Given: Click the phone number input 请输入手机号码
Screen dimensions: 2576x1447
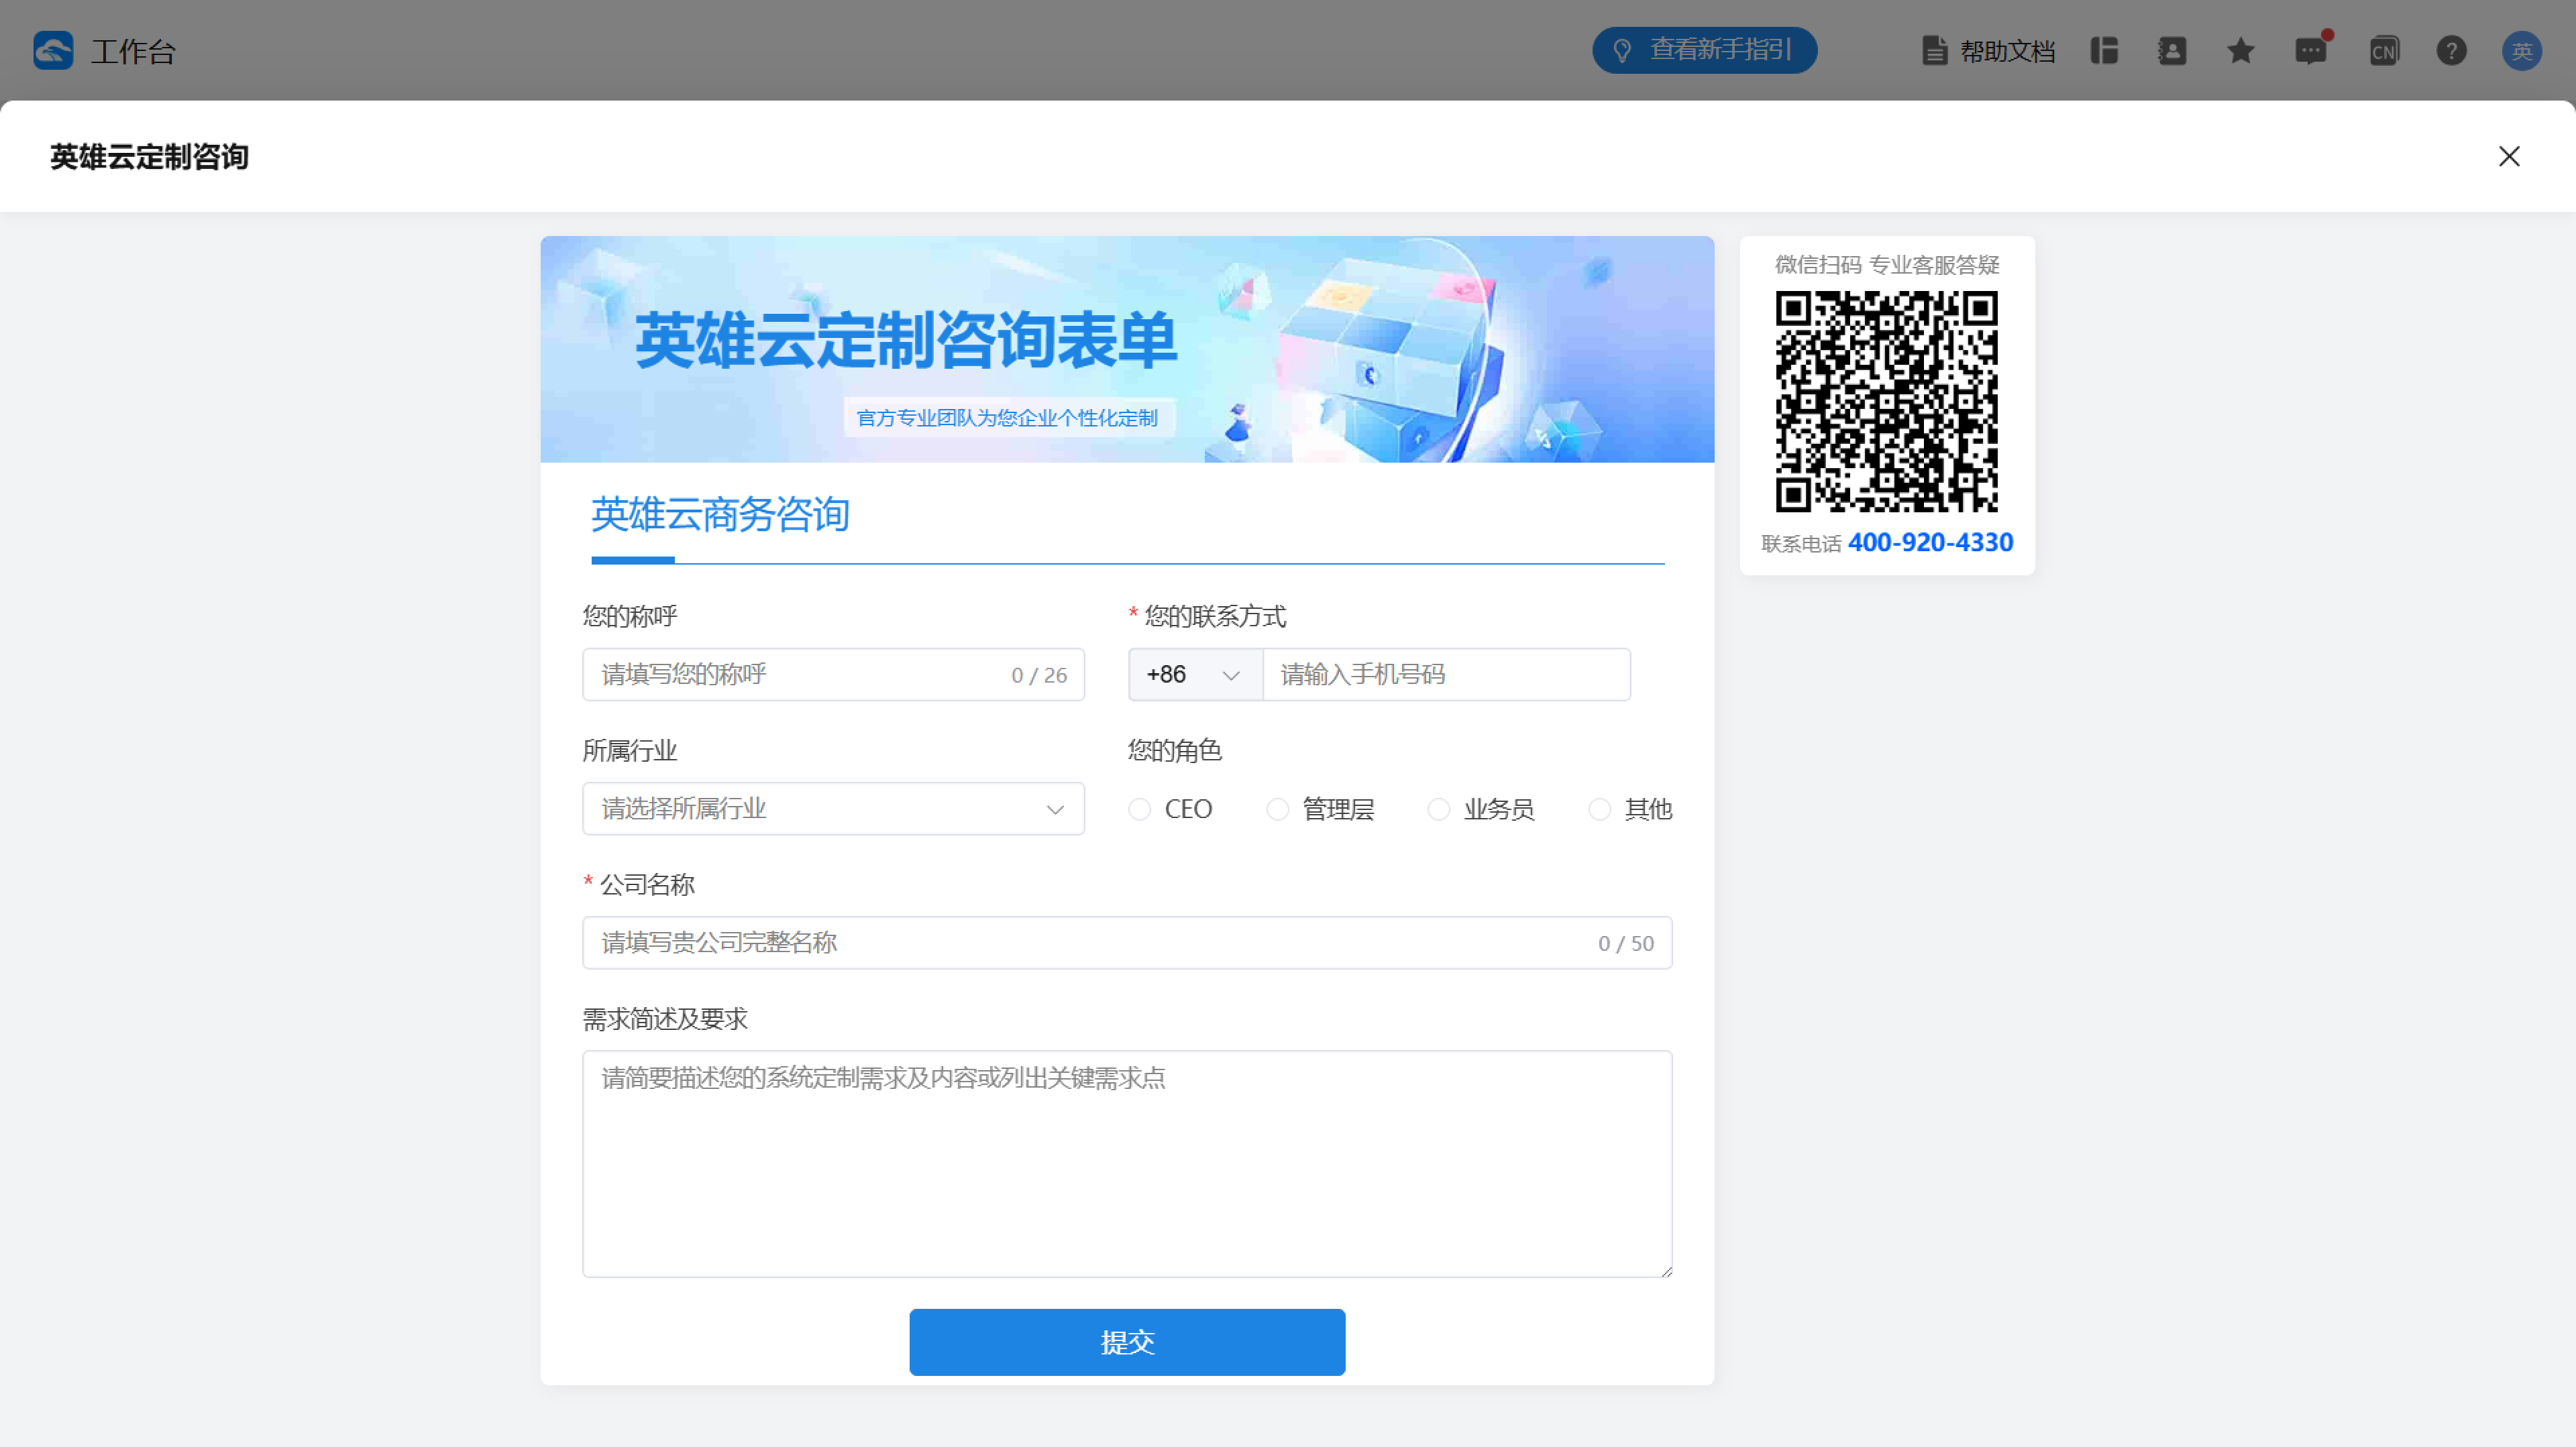Looking at the screenshot, I should click(1446, 675).
